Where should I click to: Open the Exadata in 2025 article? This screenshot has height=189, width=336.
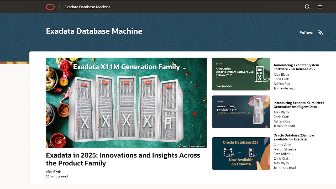click(x=123, y=159)
